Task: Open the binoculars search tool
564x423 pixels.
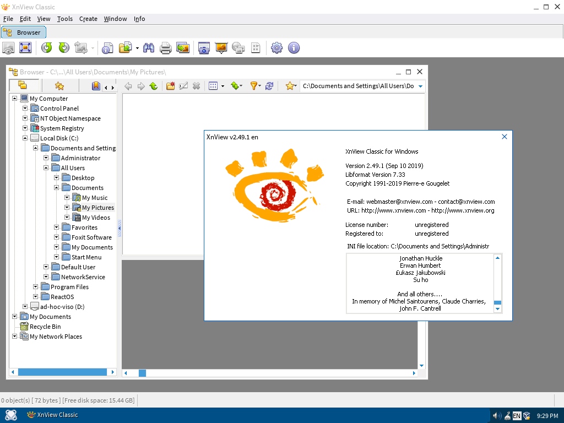Action: pos(149,48)
